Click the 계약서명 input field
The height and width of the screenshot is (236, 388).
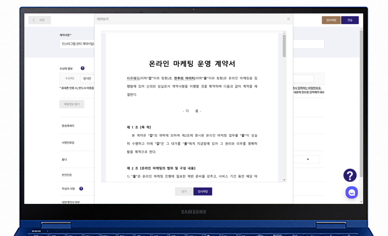77,44
